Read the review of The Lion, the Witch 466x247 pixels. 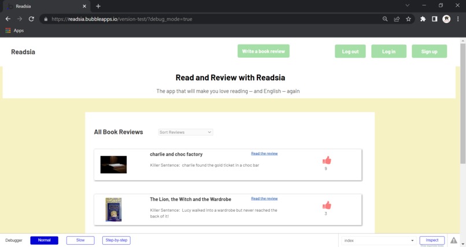pyautogui.click(x=264, y=199)
